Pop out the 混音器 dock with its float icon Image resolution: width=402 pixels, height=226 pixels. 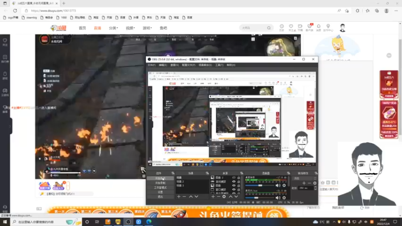[288, 173]
